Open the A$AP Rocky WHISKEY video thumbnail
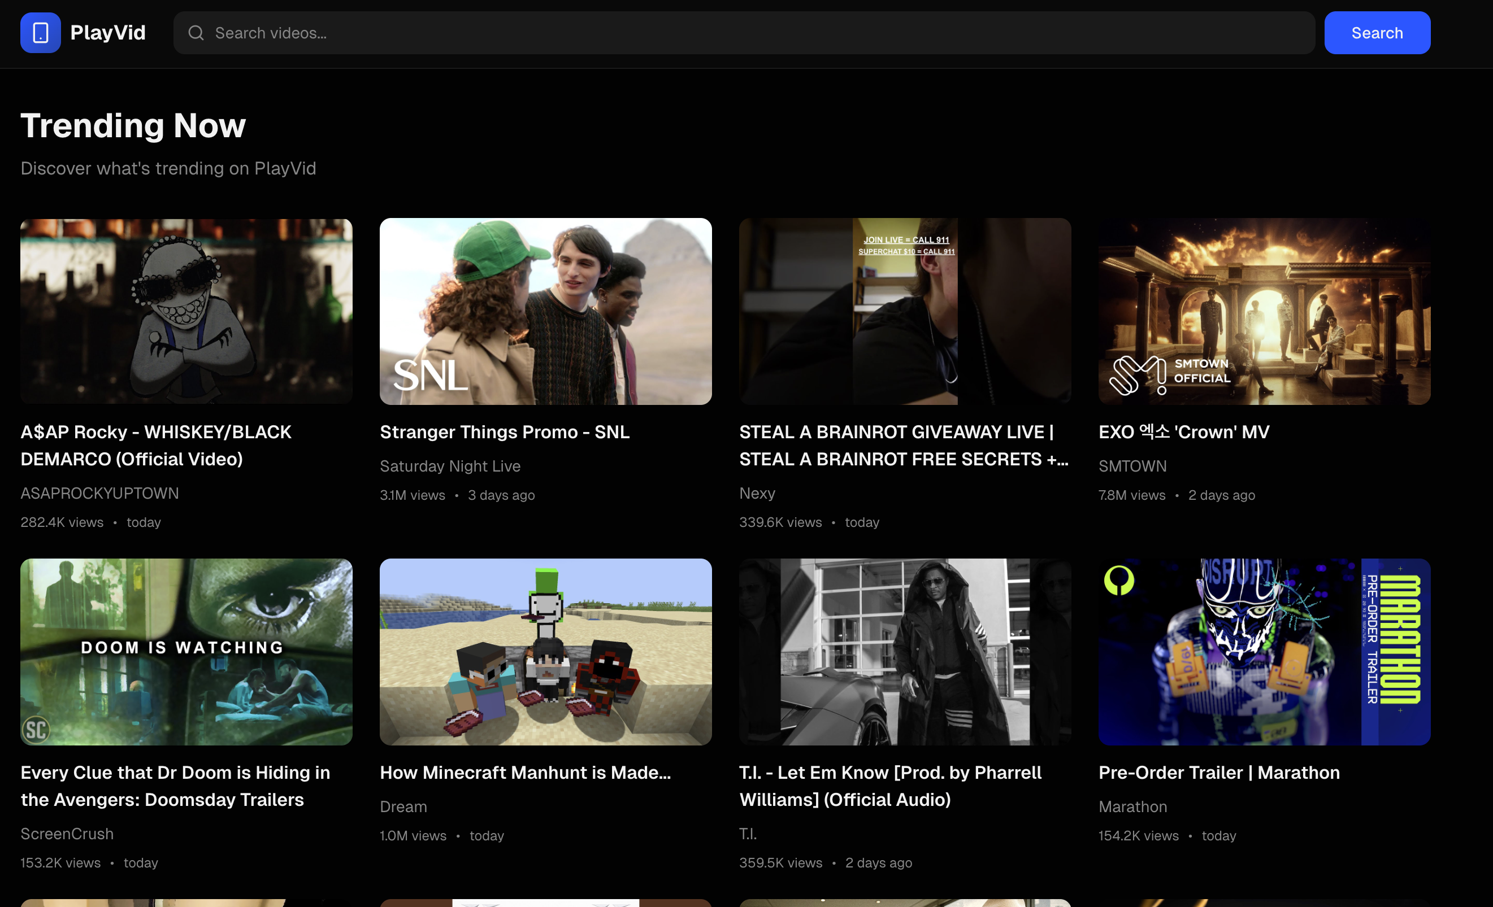Screen dimensions: 1493x907 point(186,311)
